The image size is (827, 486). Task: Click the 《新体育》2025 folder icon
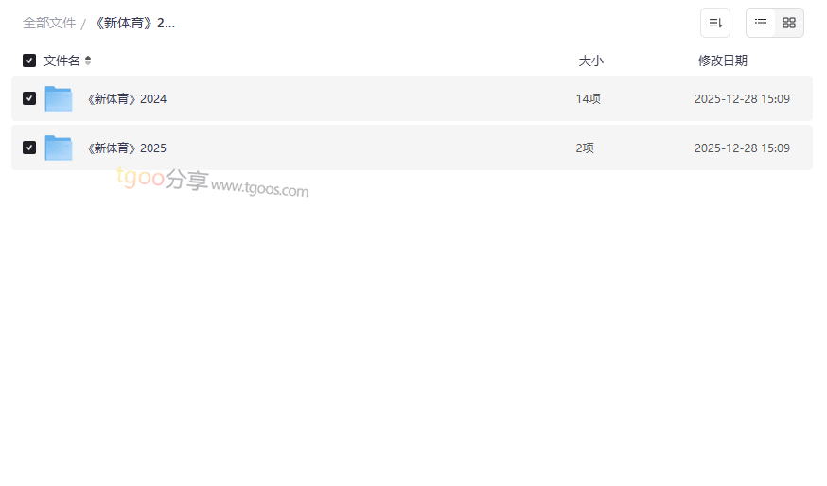[x=59, y=148]
